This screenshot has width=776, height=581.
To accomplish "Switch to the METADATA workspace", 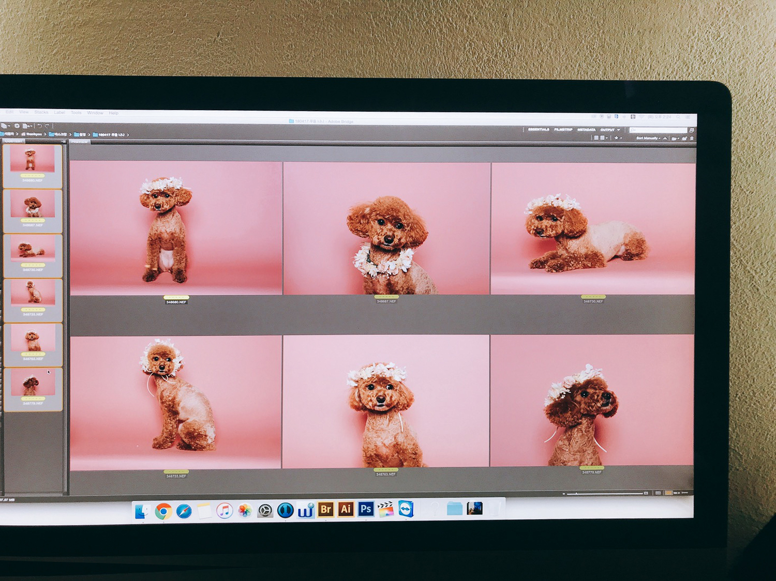I will coord(587,130).
